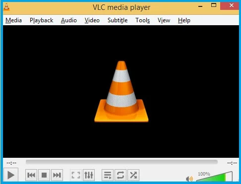
Task: Open the Media menu
Action: click(x=13, y=20)
